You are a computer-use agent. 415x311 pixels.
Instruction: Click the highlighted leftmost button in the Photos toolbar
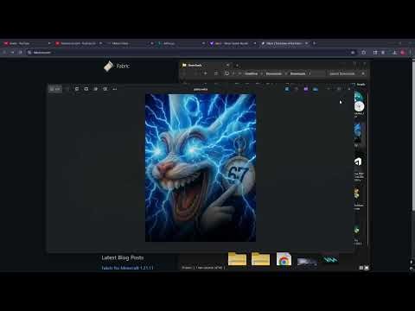54,89
